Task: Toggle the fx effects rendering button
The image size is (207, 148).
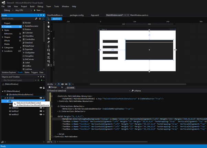Action: click(58, 84)
